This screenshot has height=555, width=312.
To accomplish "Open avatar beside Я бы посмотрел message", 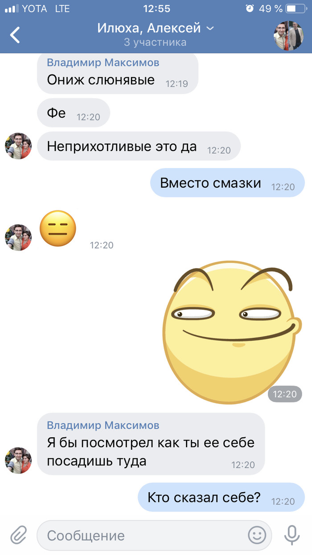I will tap(18, 460).
